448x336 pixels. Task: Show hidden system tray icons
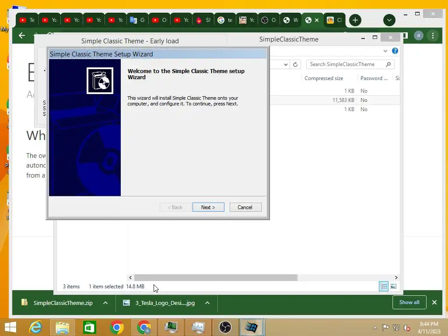coord(375,328)
